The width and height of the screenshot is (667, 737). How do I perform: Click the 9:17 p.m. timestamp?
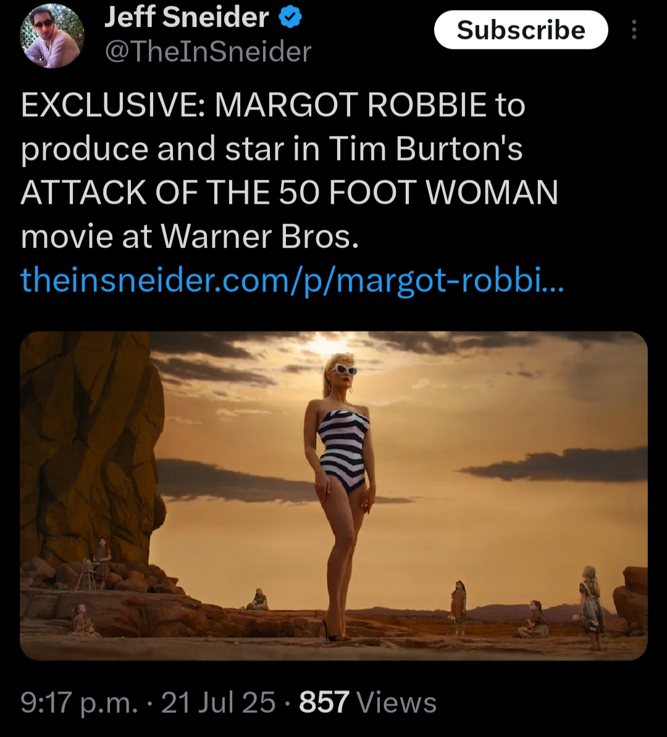coord(79,702)
